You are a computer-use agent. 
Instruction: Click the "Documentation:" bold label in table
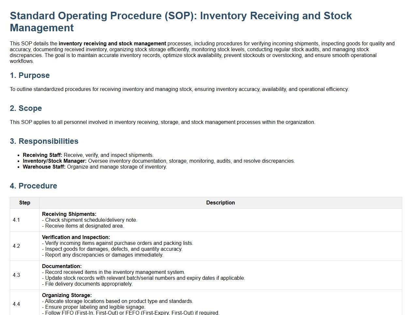(62, 266)
